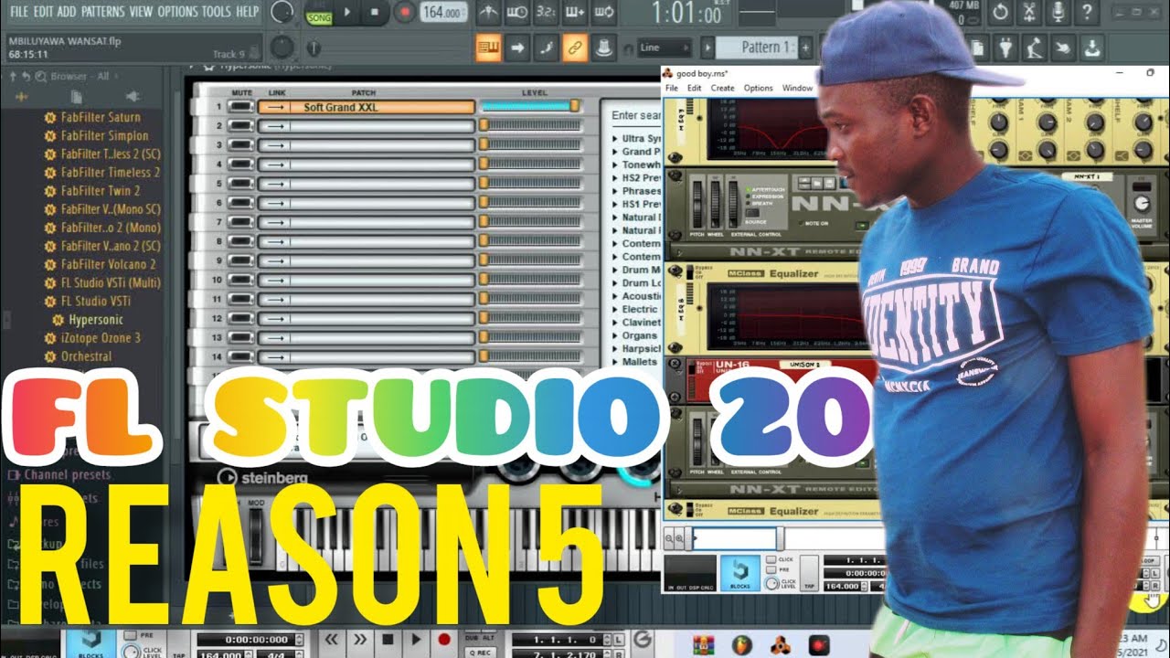
Task: Open the FILE menu in FL Studio
Action: 19,12
